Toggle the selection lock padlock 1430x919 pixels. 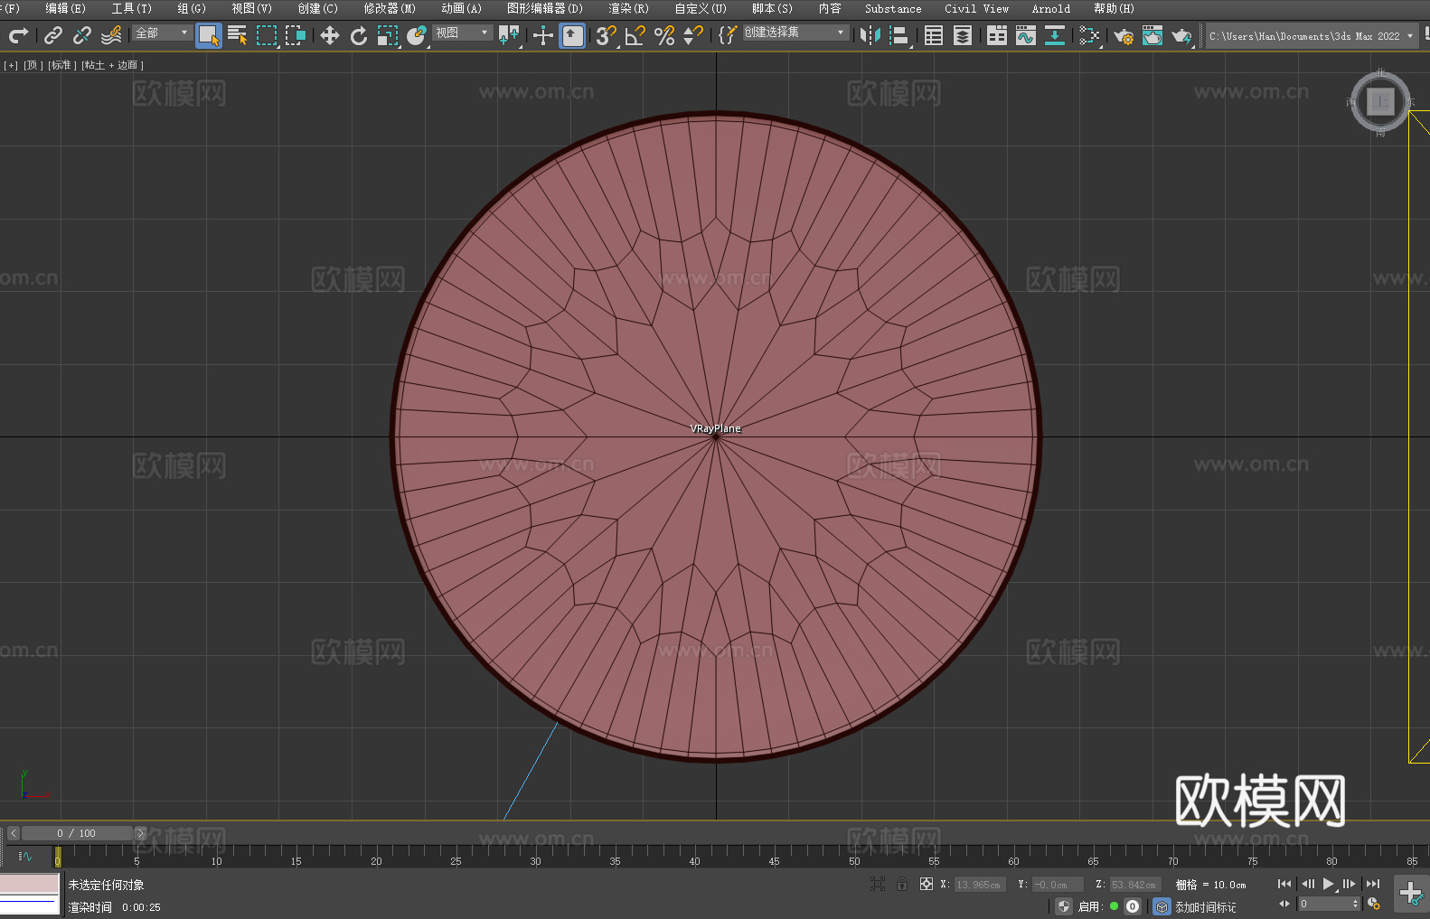pyautogui.click(x=901, y=884)
